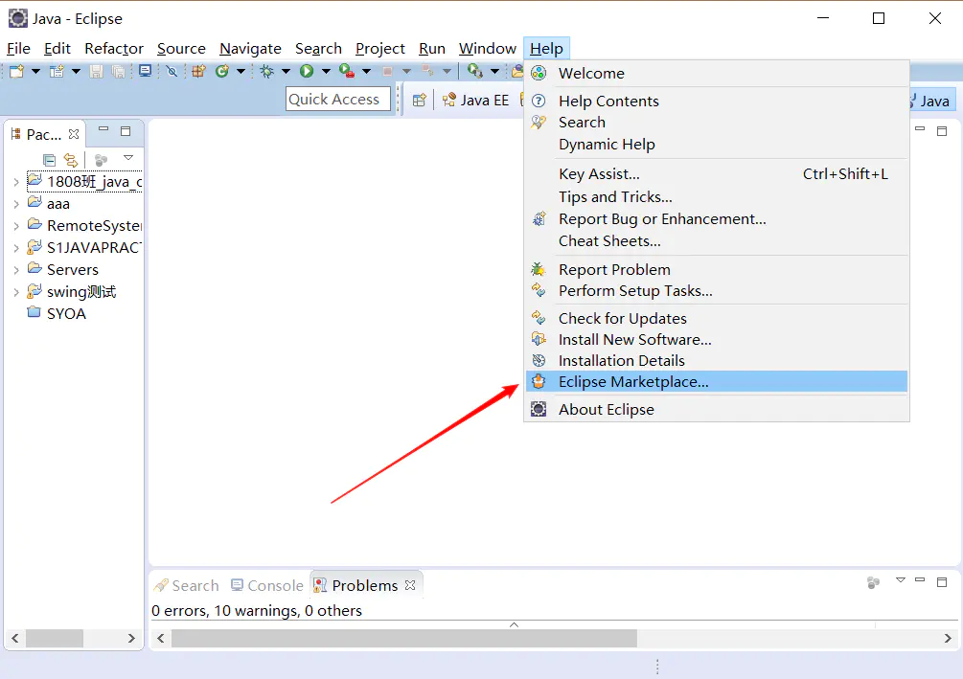Select About Eclipse

click(x=717, y=410)
